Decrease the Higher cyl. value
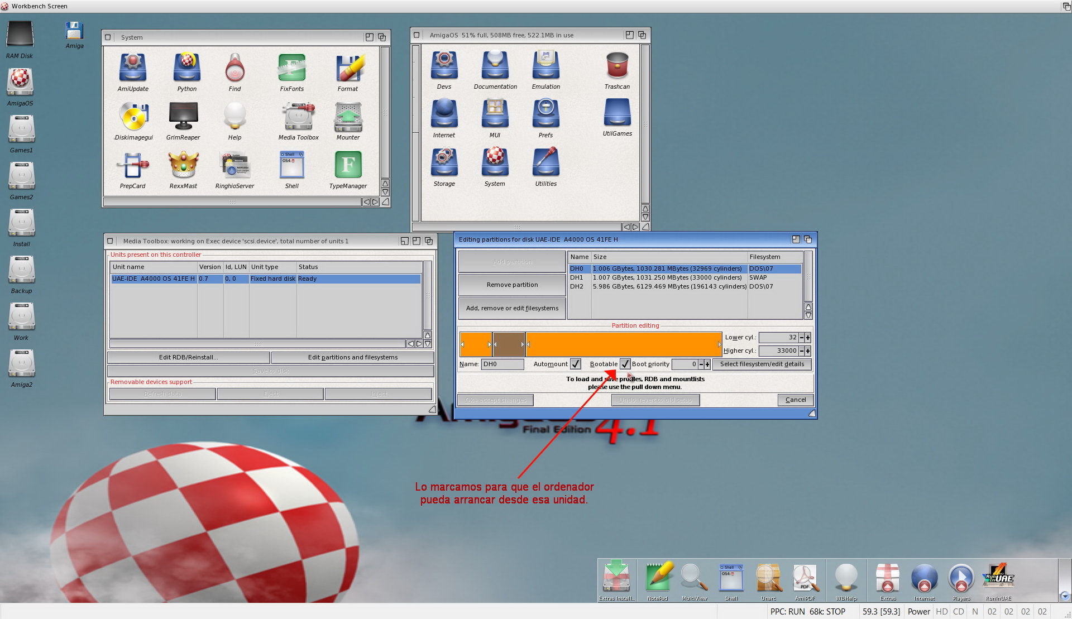 coord(802,351)
